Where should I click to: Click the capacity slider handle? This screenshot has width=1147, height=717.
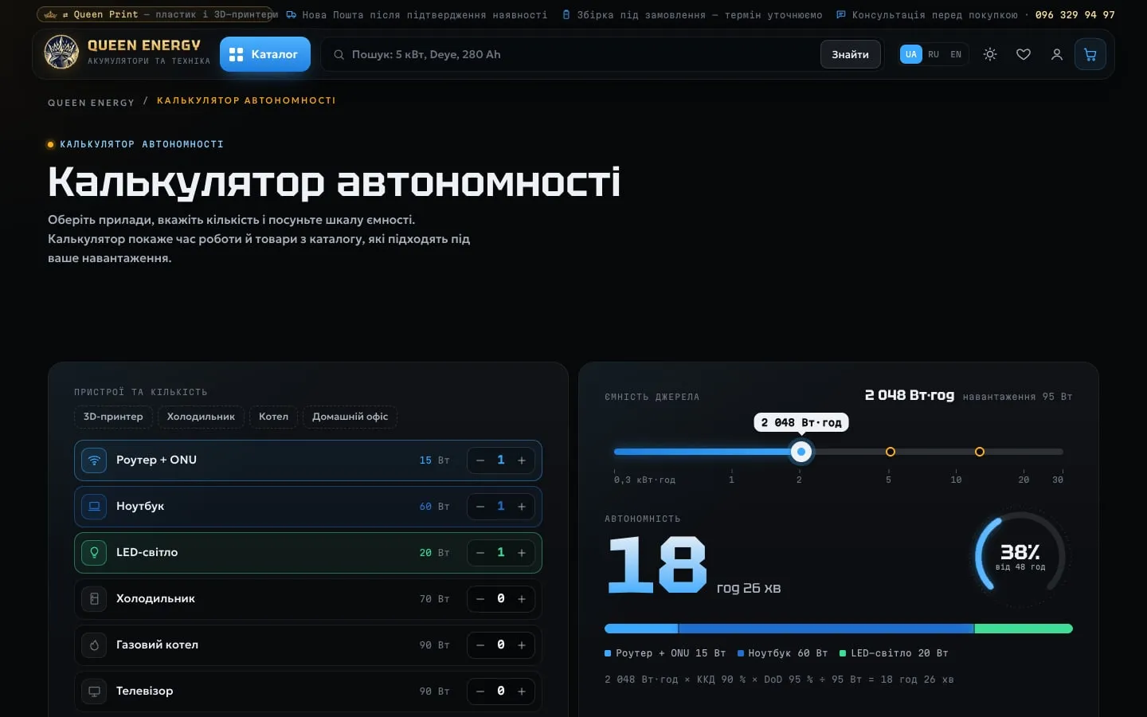[x=801, y=452]
